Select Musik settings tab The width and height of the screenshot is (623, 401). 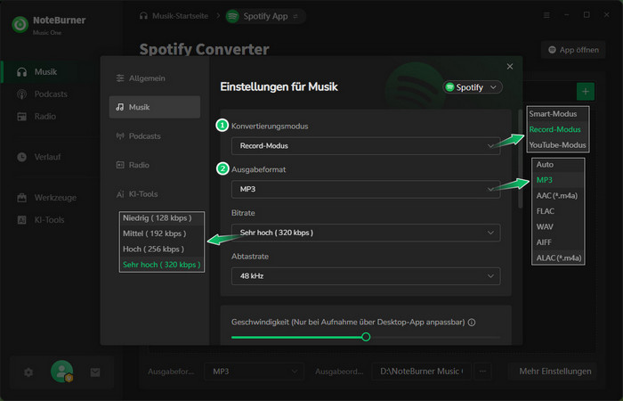point(155,107)
